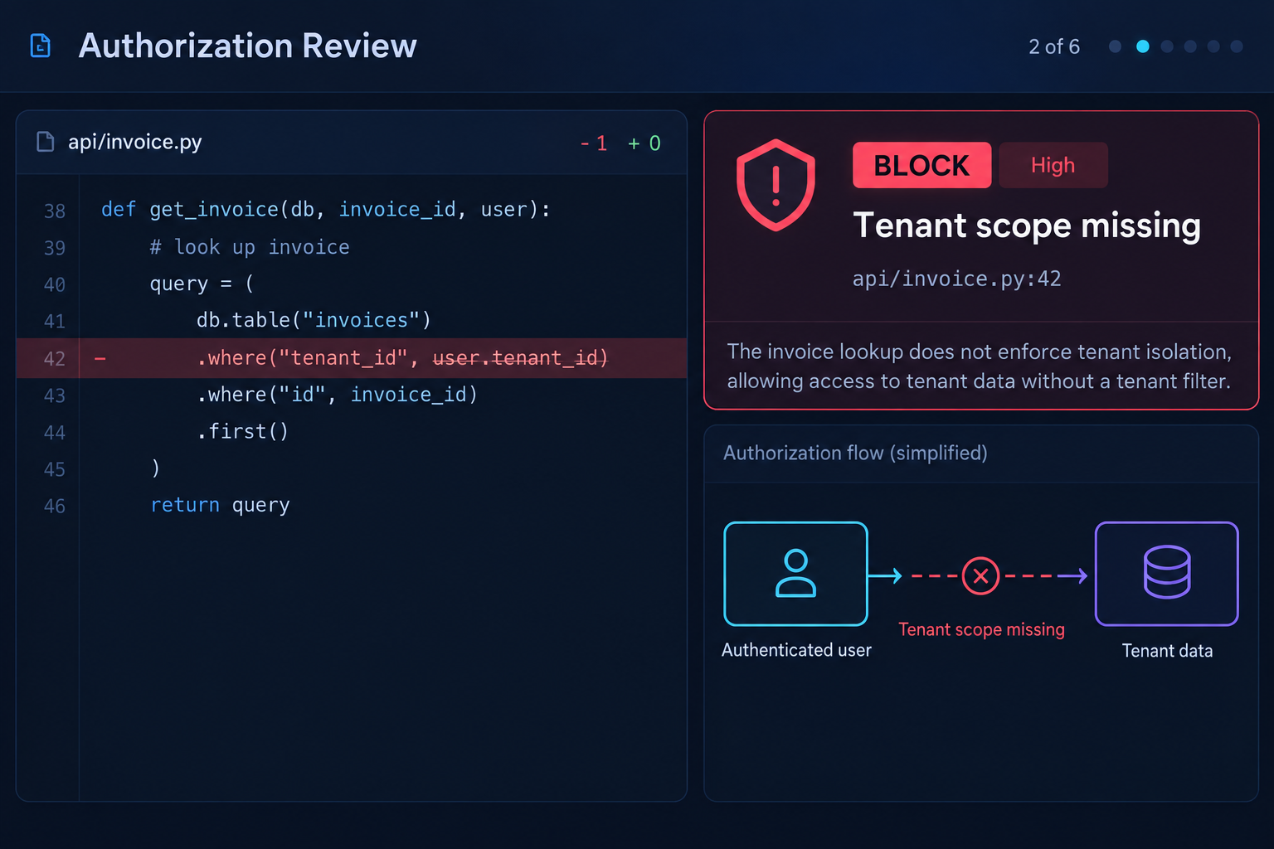Select the Tenant data database icon

coord(1167,572)
